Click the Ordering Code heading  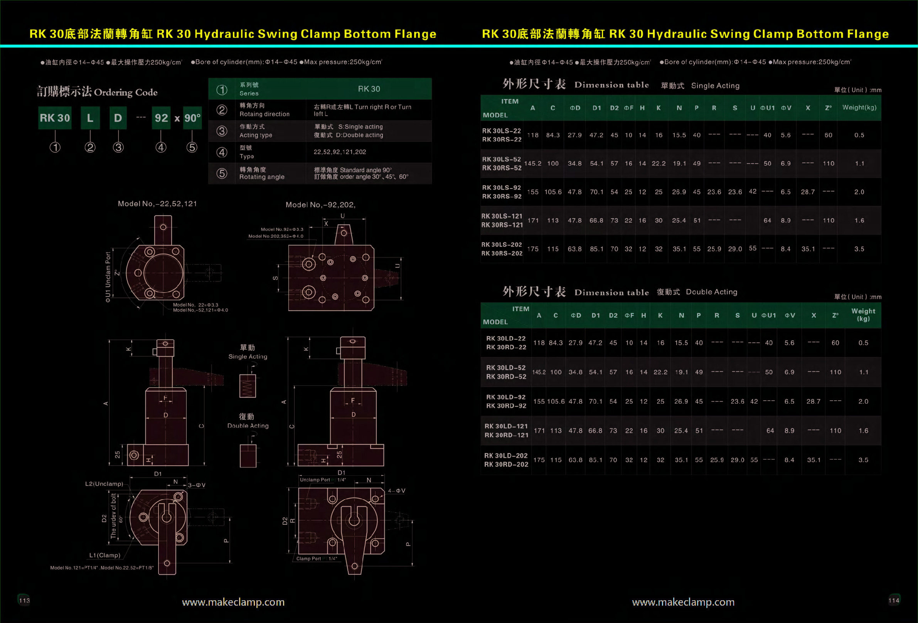click(97, 92)
